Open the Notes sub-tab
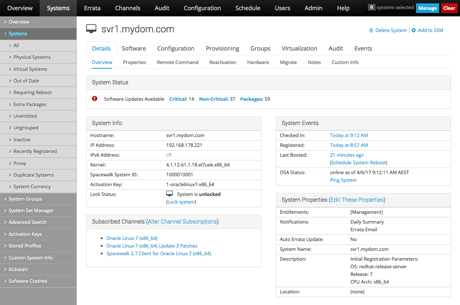The width and height of the screenshot is (460, 305). click(x=314, y=62)
